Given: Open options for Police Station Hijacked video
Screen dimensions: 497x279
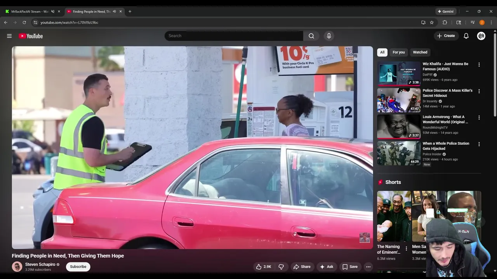Looking at the screenshot, I should pyautogui.click(x=479, y=144).
